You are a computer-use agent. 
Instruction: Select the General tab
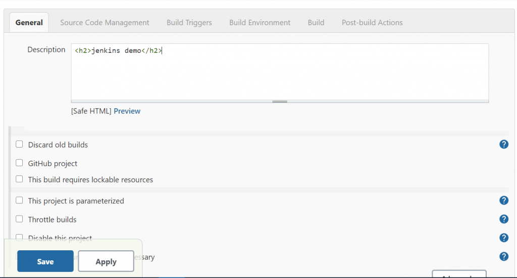(29, 23)
